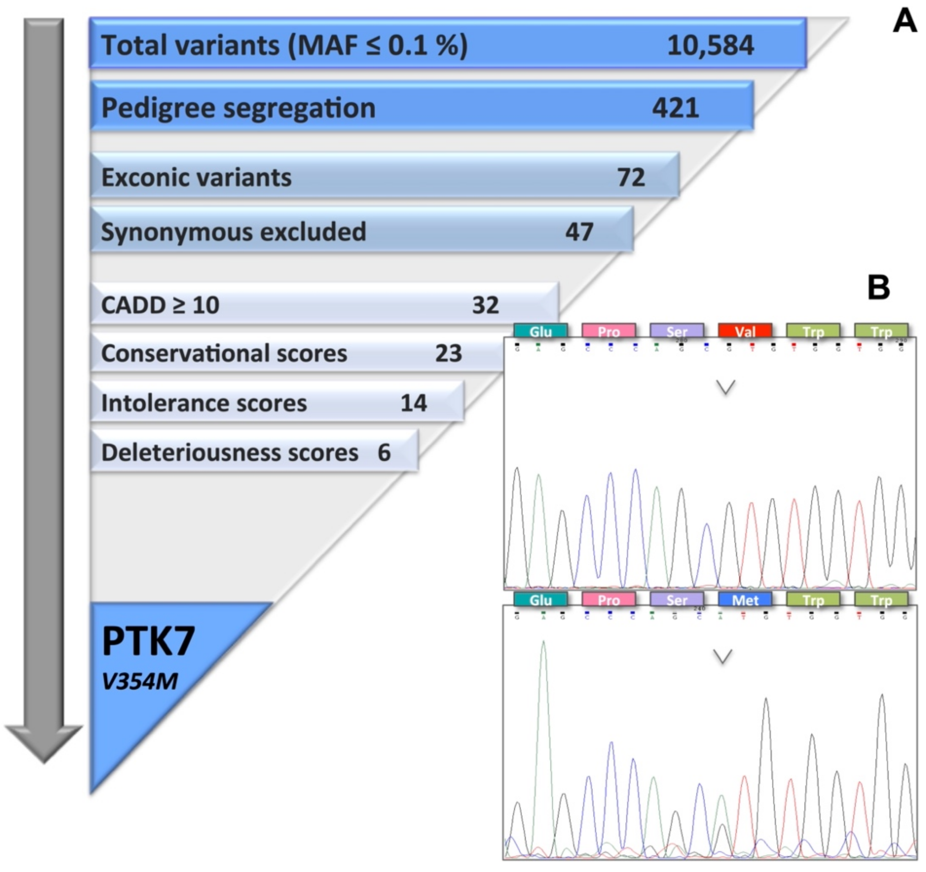Click the panel letter B
Screen dimensions: 926x872
[878, 287]
